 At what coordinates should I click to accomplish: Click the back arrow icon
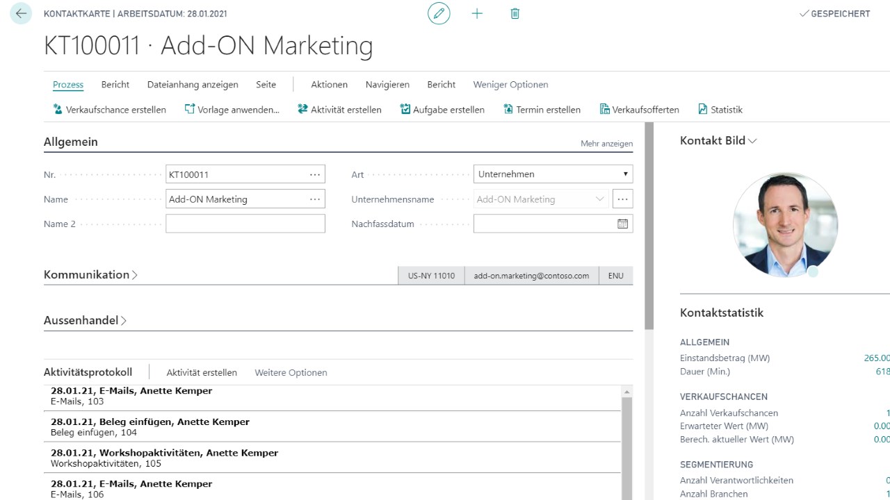tap(21, 14)
